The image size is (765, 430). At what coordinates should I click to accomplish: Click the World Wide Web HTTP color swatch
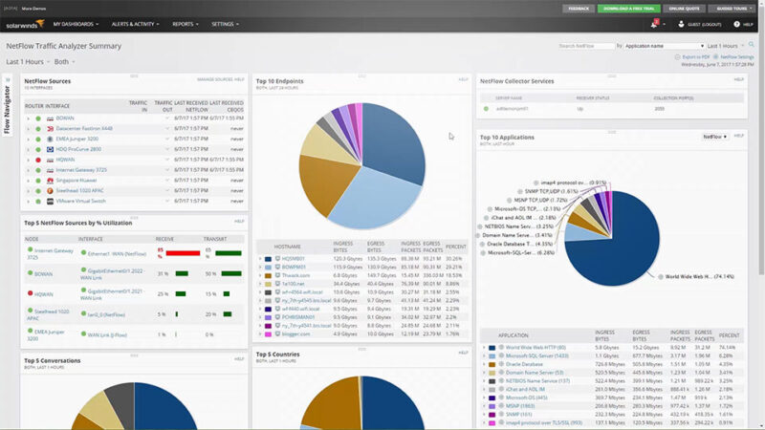(491, 348)
